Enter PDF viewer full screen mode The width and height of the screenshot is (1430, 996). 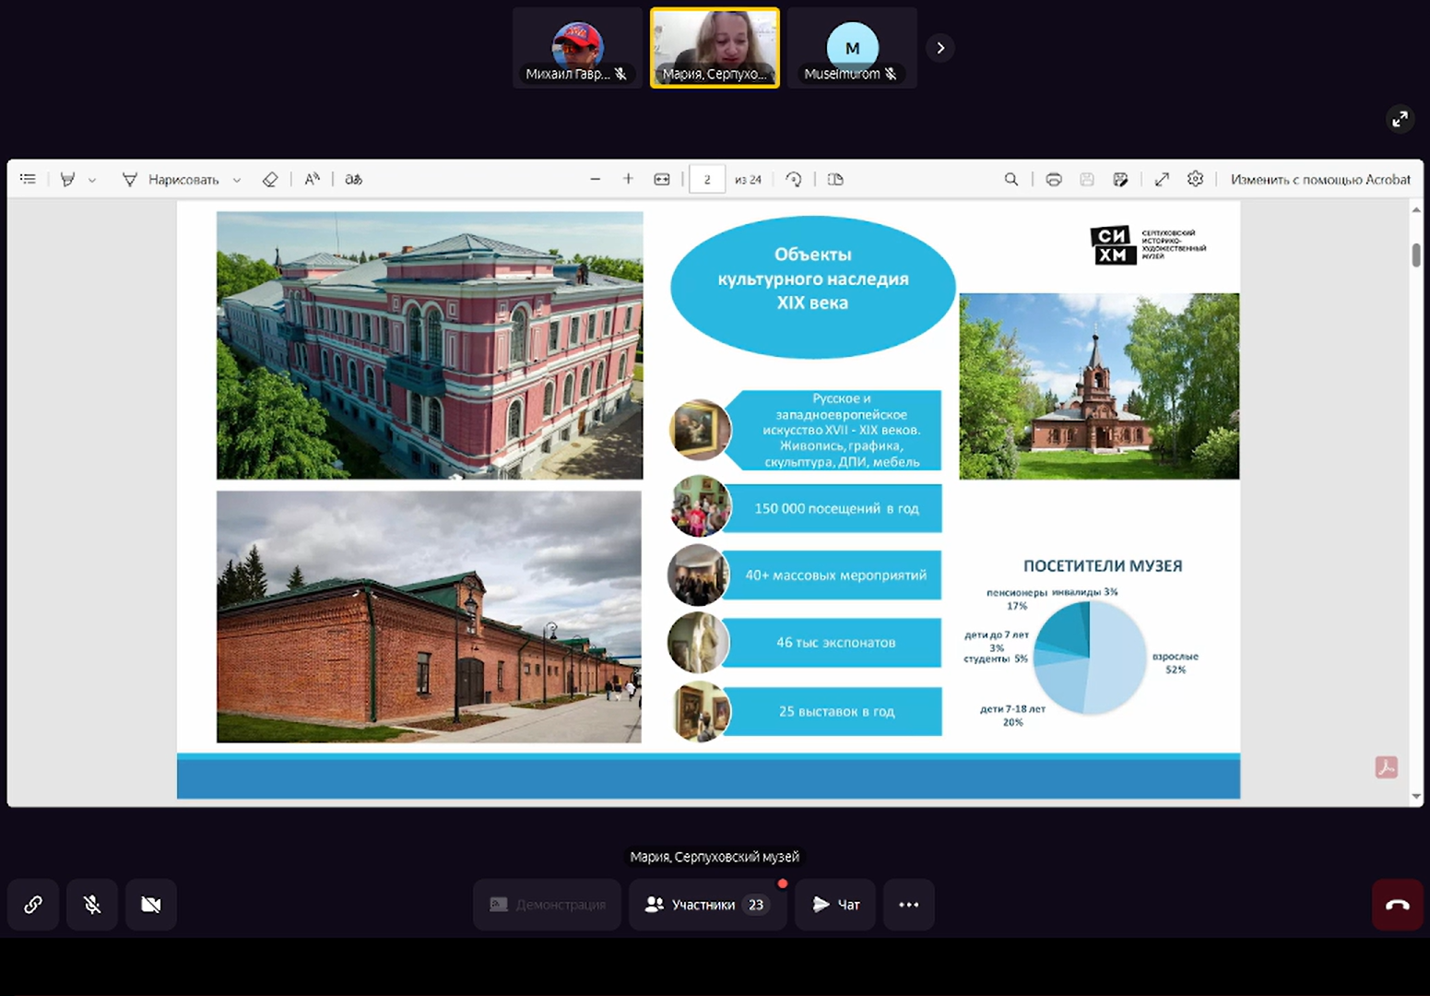click(x=1162, y=179)
